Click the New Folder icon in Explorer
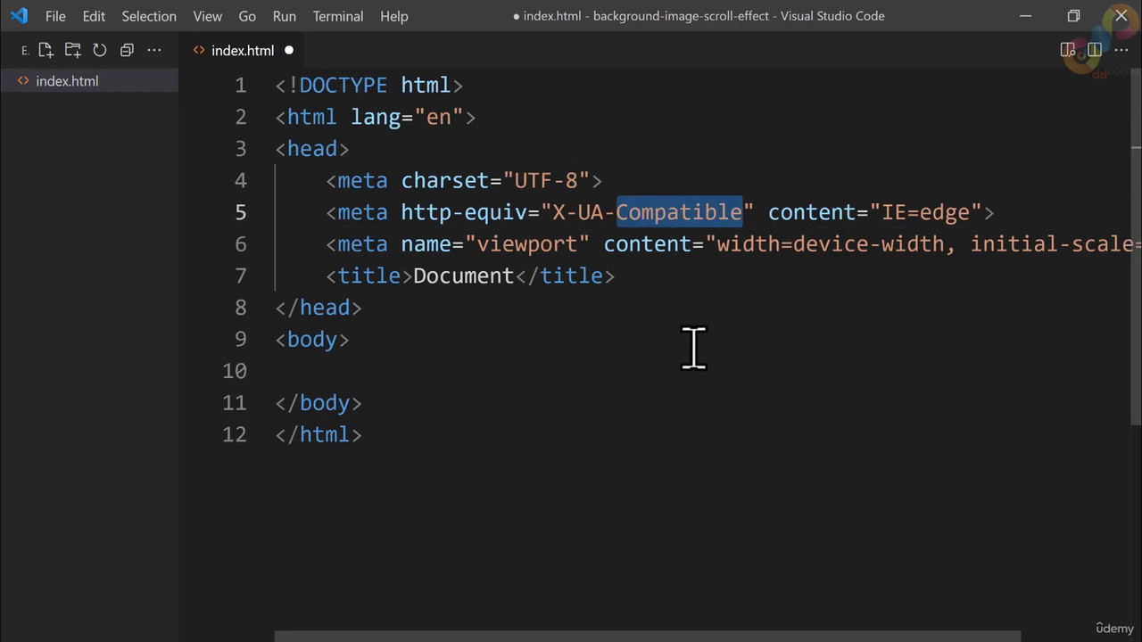Image resolution: width=1142 pixels, height=642 pixels. click(x=73, y=51)
